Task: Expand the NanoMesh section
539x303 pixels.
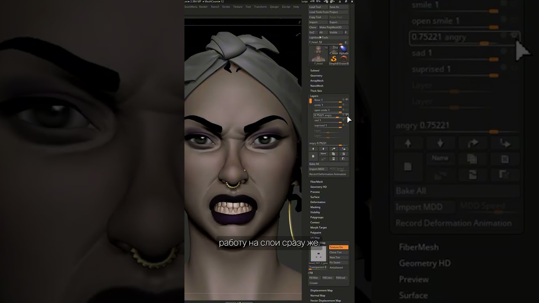Action: pyautogui.click(x=317, y=86)
